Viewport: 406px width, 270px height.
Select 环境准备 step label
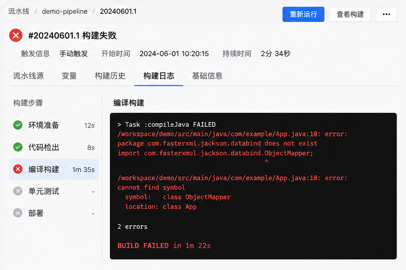click(x=43, y=126)
